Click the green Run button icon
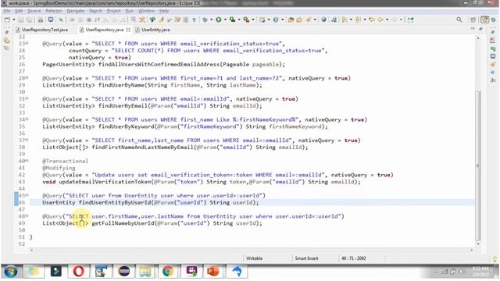 tap(219, 20)
